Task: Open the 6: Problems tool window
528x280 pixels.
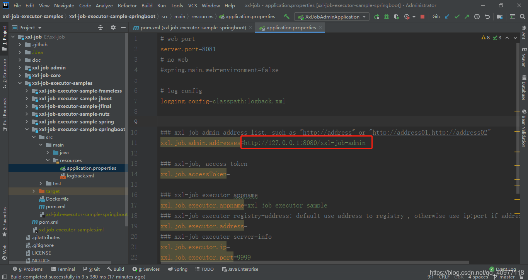Action: (x=28, y=269)
